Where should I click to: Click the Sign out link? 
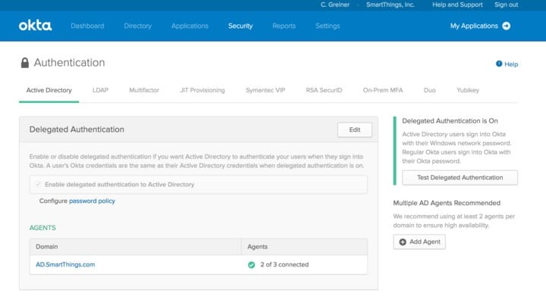506,5
